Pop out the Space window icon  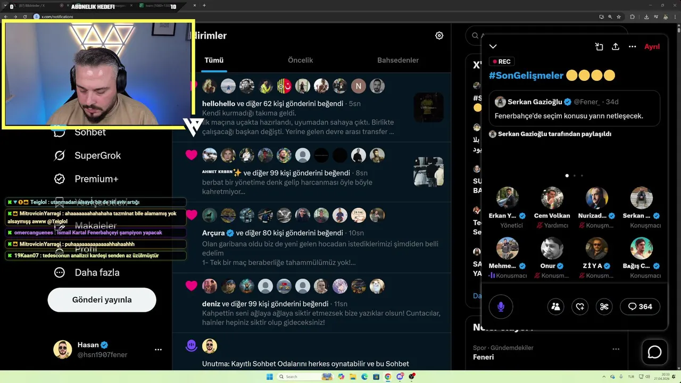pyautogui.click(x=599, y=47)
